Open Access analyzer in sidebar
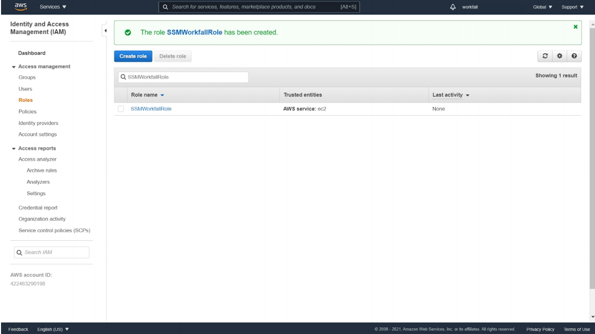The height and width of the screenshot is (334, 595). 37,159
